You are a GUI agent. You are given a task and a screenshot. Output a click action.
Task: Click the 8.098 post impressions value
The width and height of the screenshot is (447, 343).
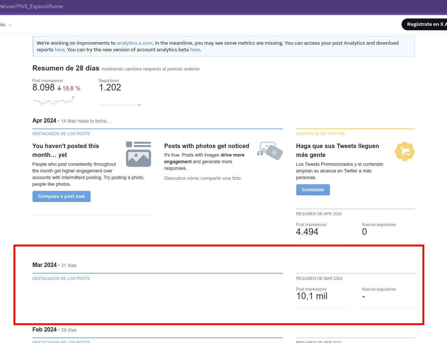click(x=44, y=88)
